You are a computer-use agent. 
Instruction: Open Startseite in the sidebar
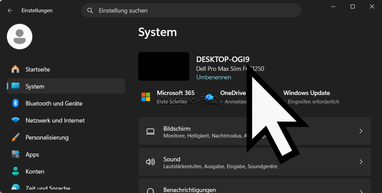coord(66,69)
